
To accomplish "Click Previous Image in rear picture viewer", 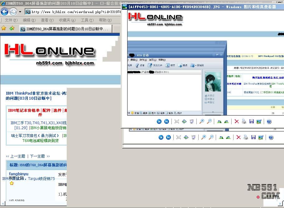I will coord(161,137).
